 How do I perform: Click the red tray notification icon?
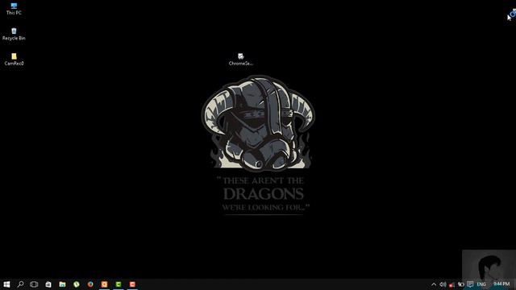point(451,284)
